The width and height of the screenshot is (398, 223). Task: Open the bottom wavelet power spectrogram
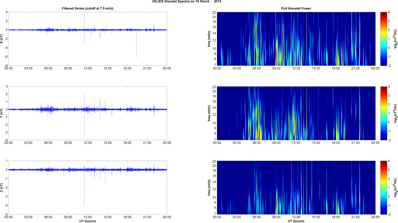[x=296, y=188]
